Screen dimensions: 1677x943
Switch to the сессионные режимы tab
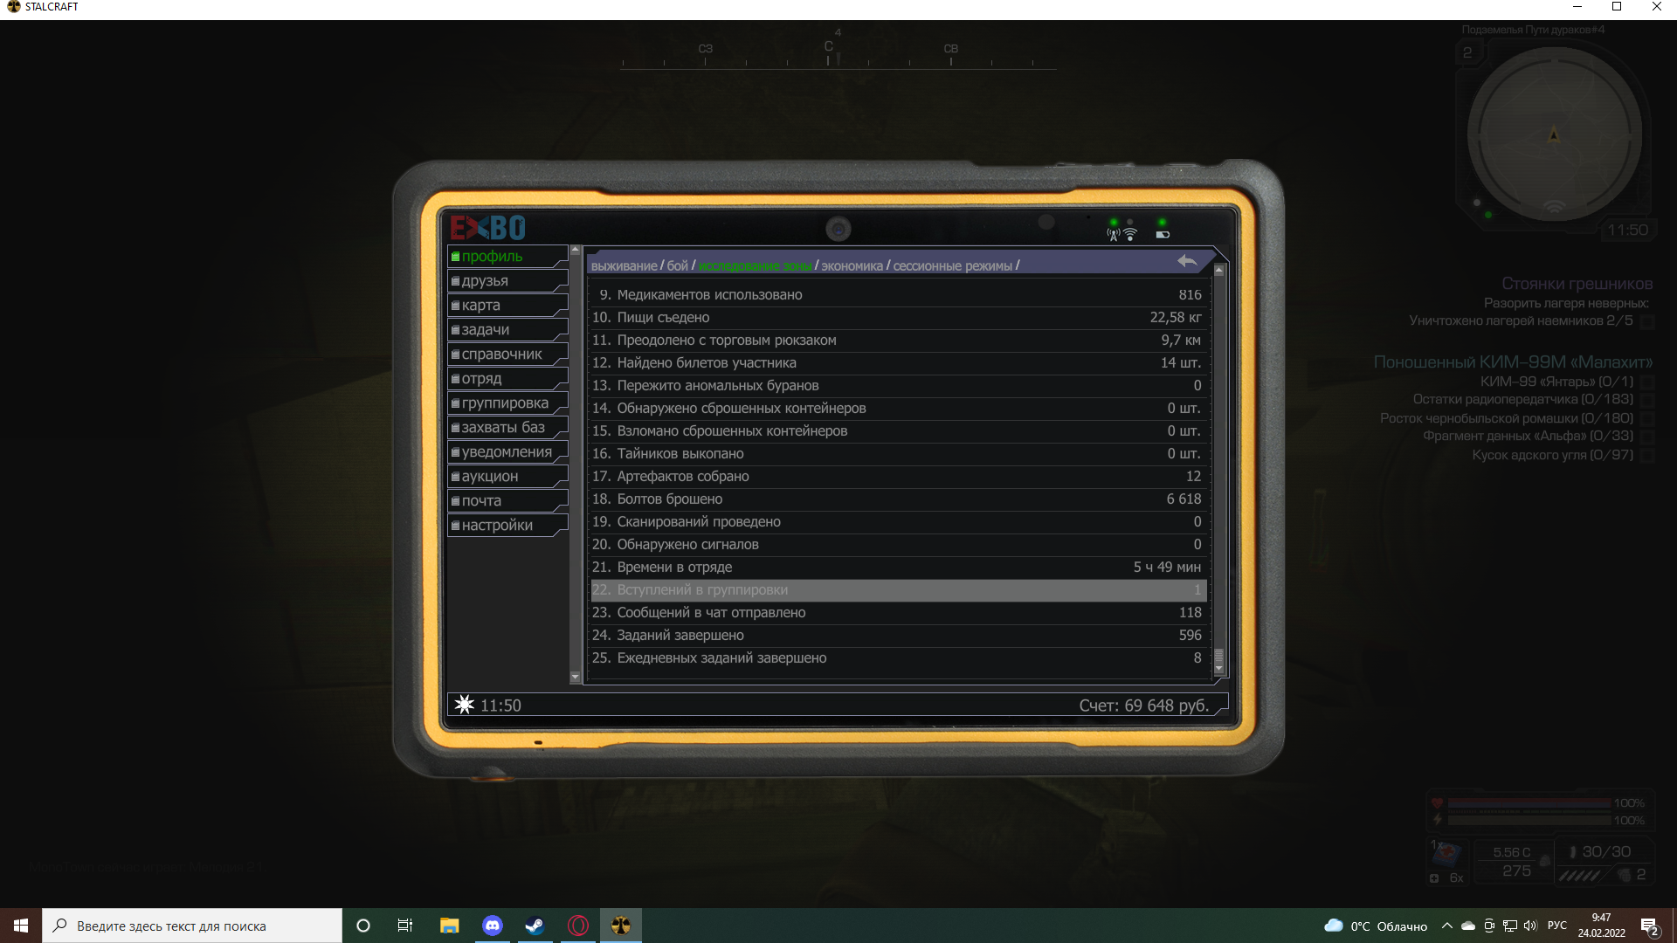(952, 266)
